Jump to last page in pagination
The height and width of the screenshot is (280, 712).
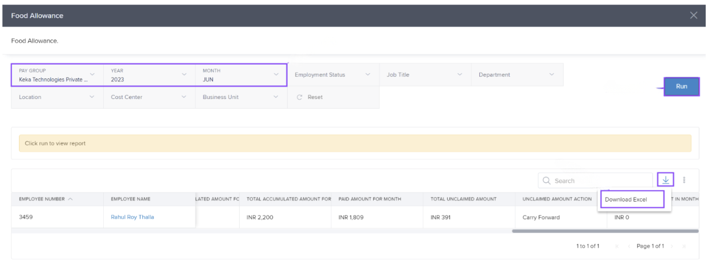pyautogui.click(x=683, y=246)
